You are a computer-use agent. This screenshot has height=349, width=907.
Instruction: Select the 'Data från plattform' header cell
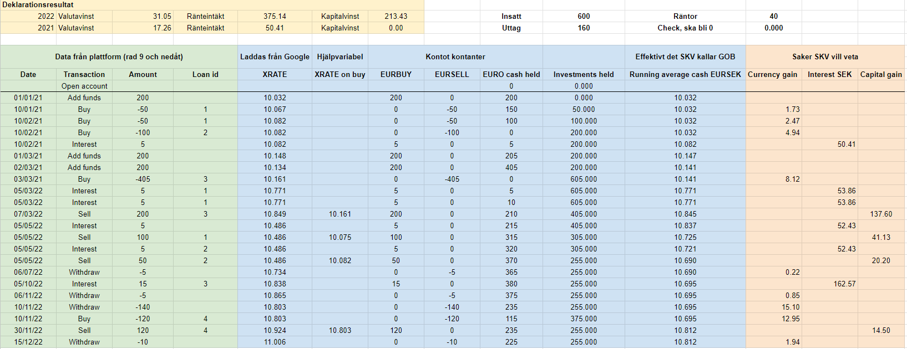(119, 57)
